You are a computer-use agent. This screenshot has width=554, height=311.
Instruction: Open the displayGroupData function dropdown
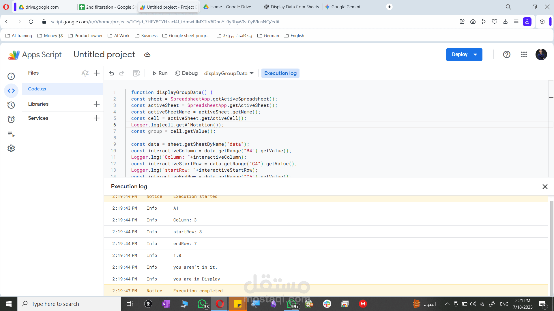point(229,73)
